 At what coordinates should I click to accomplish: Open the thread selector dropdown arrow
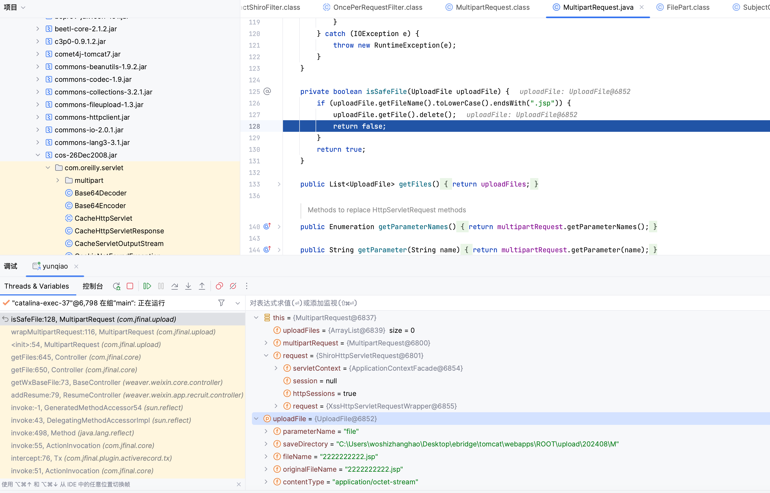coord(237,303)
